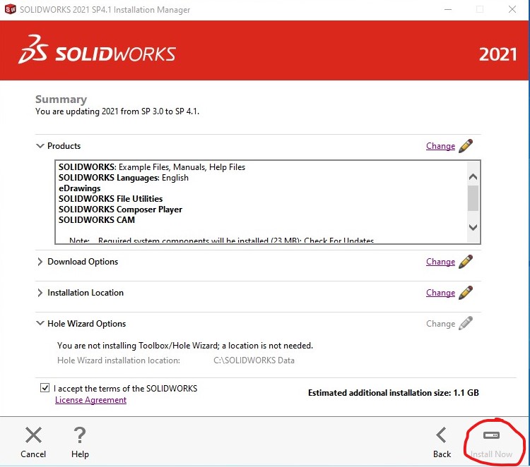Select SOLIDWORKS CAM in Products list

pyautogui.click(x=97, y=219)
